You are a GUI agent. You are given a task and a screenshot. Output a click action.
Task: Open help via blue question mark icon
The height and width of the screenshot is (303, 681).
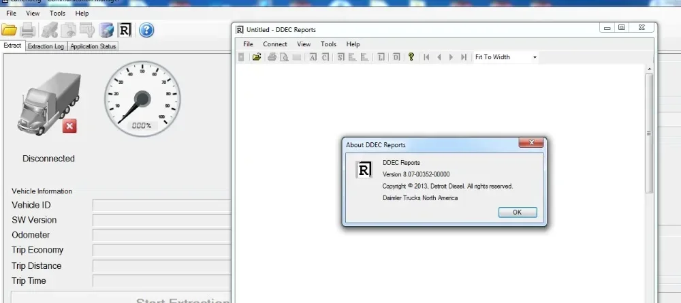point(146,30)
